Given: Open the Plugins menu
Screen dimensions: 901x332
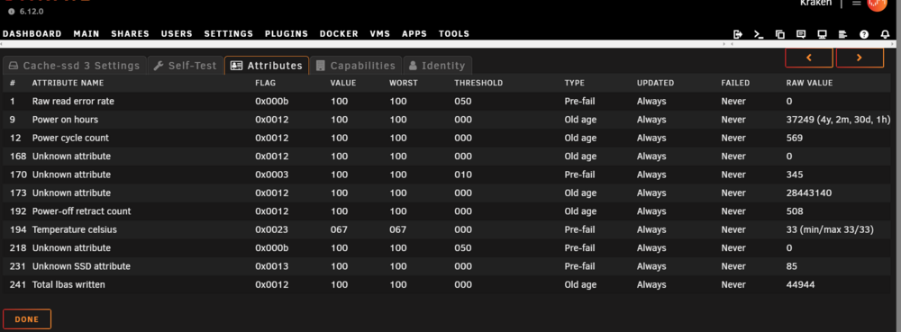Looking at the screenshot, I should coord(287,34).
